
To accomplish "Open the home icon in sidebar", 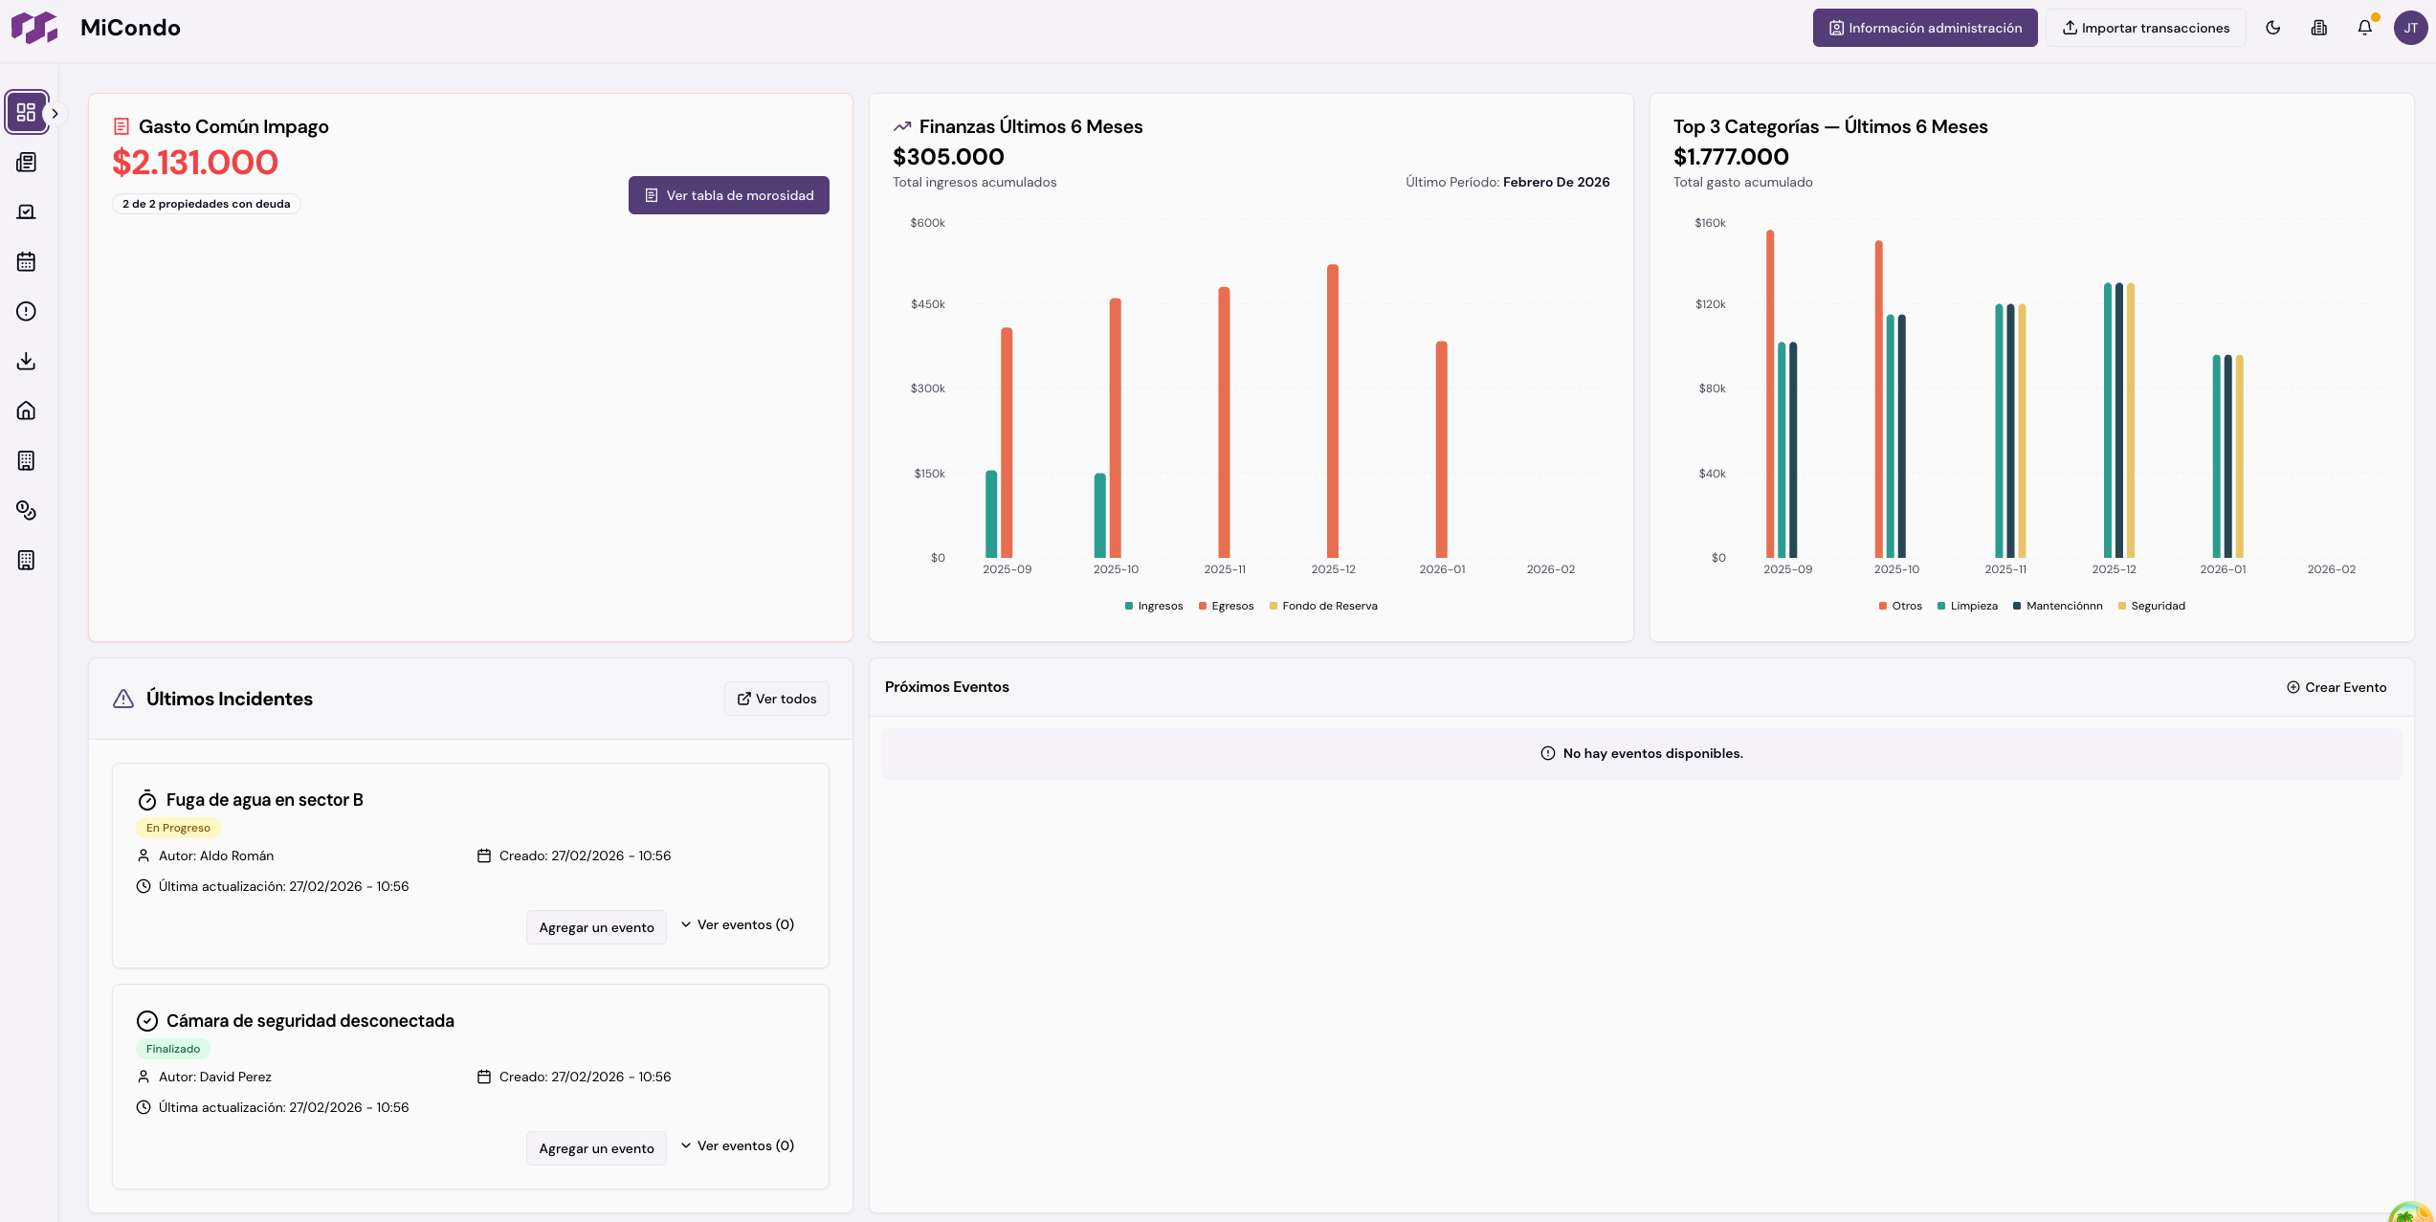I will point(27,411).
